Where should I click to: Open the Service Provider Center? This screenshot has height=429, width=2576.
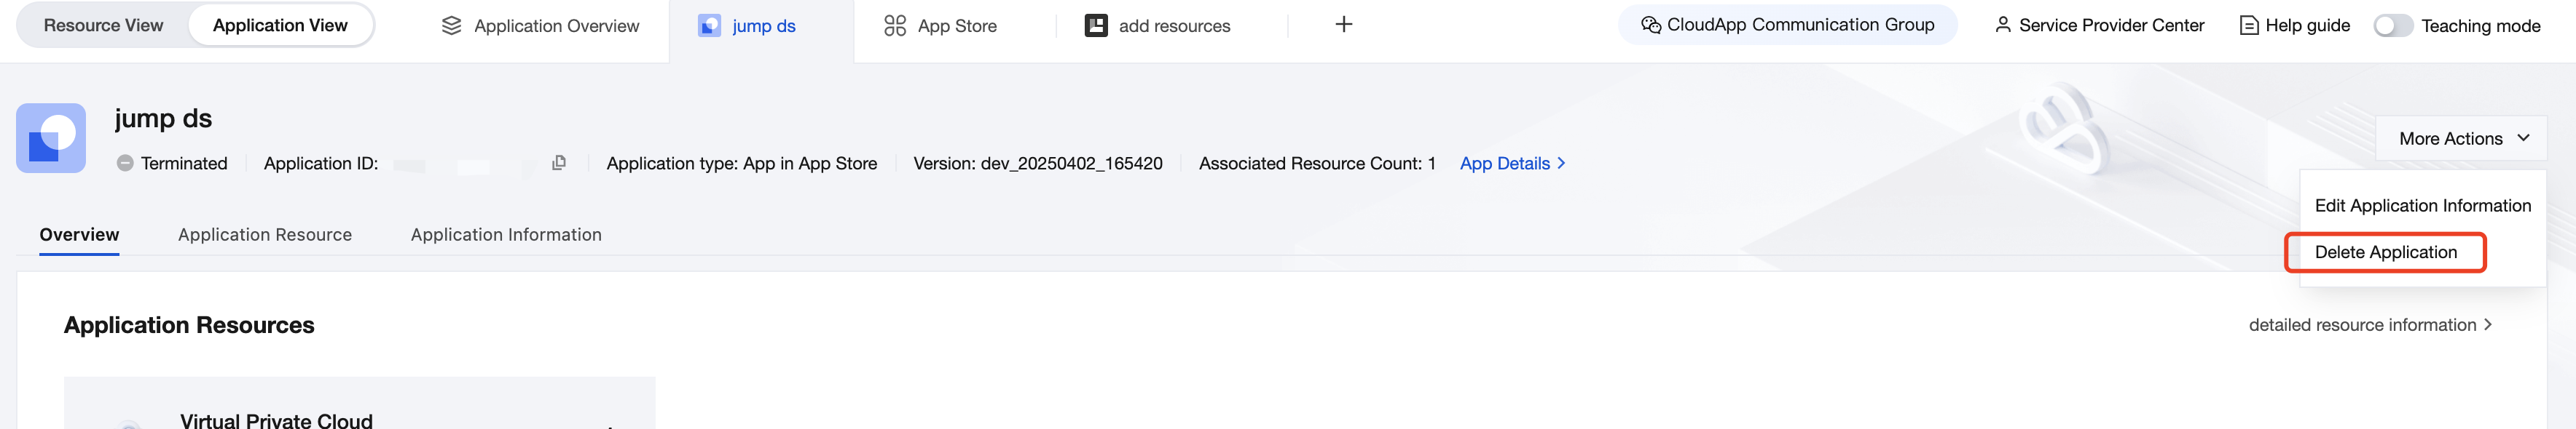[x=2099, y=26]
